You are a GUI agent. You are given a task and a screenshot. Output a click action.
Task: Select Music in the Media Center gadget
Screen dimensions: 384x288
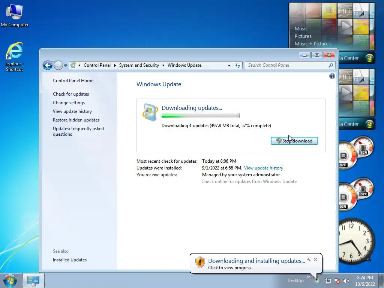coord(301,28)
